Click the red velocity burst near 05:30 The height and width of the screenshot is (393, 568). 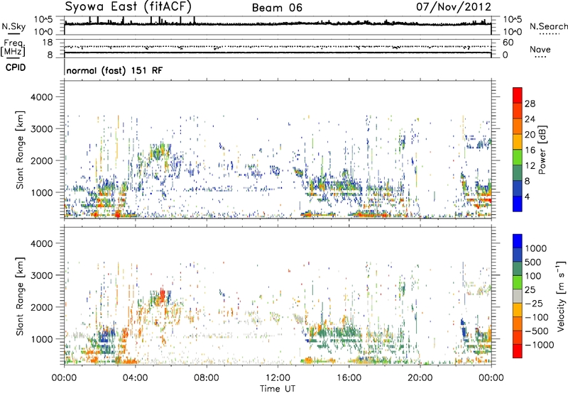tap(163, 294)
